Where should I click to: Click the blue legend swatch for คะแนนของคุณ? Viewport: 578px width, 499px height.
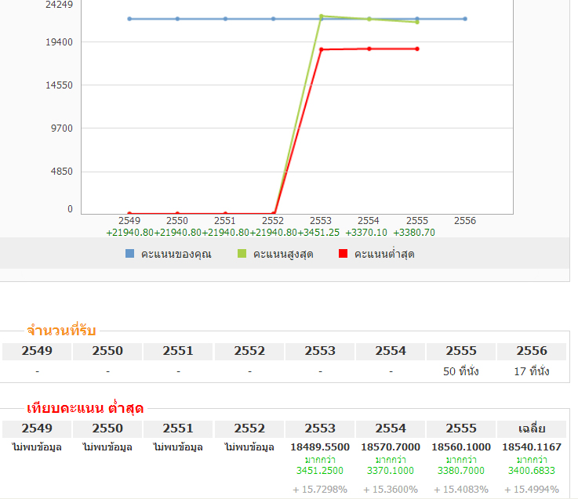coord(130,254)
